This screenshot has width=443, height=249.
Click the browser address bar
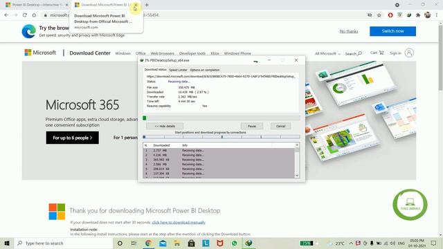coord(204,15)
